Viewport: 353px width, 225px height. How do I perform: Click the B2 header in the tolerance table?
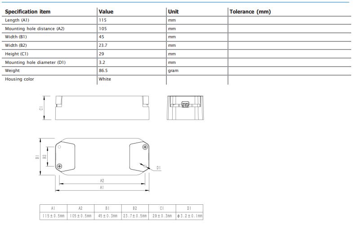(x=135, y=208)
